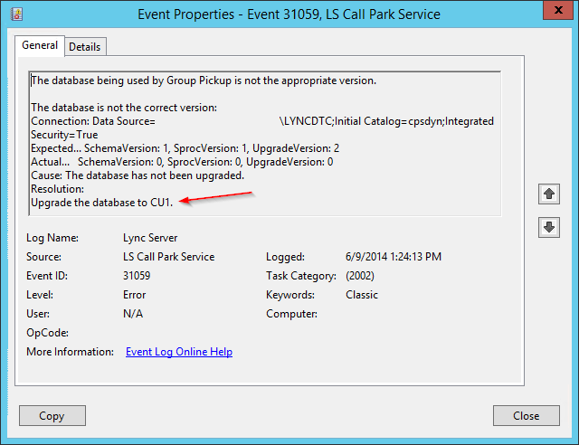Screen dimensions: 579x445
Task: Click the 'Cause: The database has not been upgraded.' line
Action: pyautogui.click(x=138, y=175)
